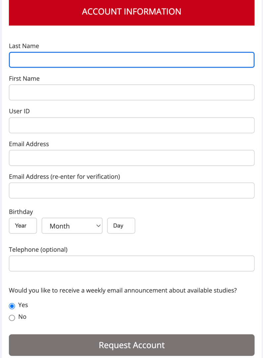
Task: Click the red Account Information header
Action: point(131,12)
